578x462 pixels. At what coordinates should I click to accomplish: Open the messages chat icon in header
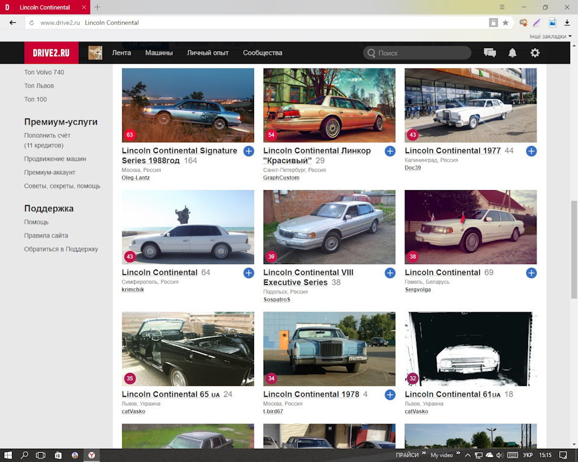coord(489,53)
